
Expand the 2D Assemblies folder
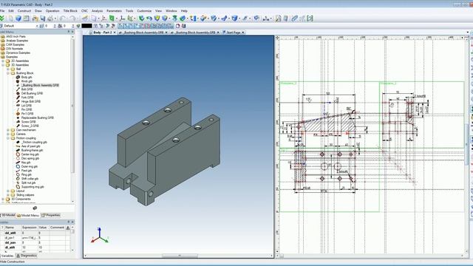[3, 61]
